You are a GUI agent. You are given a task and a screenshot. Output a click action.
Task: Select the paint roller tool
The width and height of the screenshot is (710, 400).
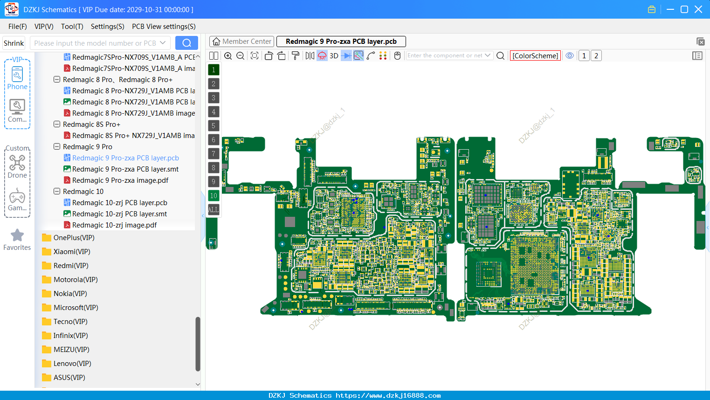click(296, 55)
